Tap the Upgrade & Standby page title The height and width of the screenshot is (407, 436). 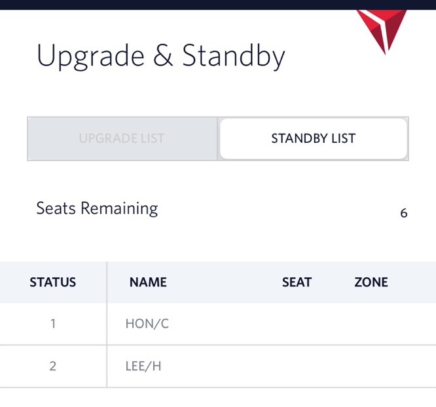[x=161, y=56]
